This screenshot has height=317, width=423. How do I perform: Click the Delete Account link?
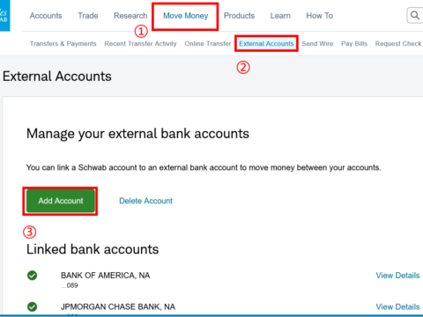pos(145,201)
